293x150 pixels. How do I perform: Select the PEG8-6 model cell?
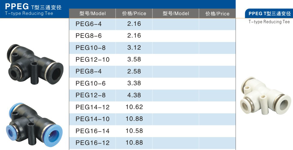point(92,36)
